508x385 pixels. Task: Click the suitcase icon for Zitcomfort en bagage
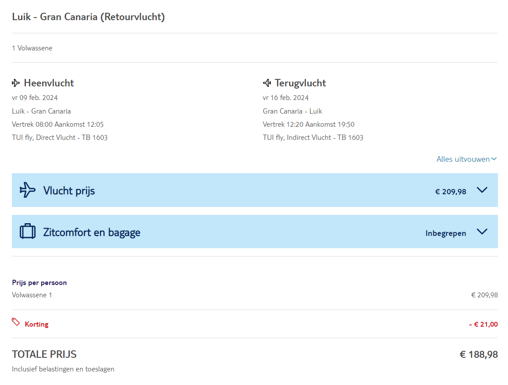28,232
